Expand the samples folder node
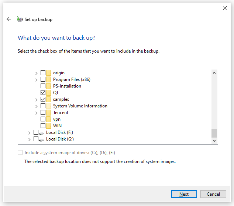Viewport: 234px width, 206px height. (x=36, y=100)
